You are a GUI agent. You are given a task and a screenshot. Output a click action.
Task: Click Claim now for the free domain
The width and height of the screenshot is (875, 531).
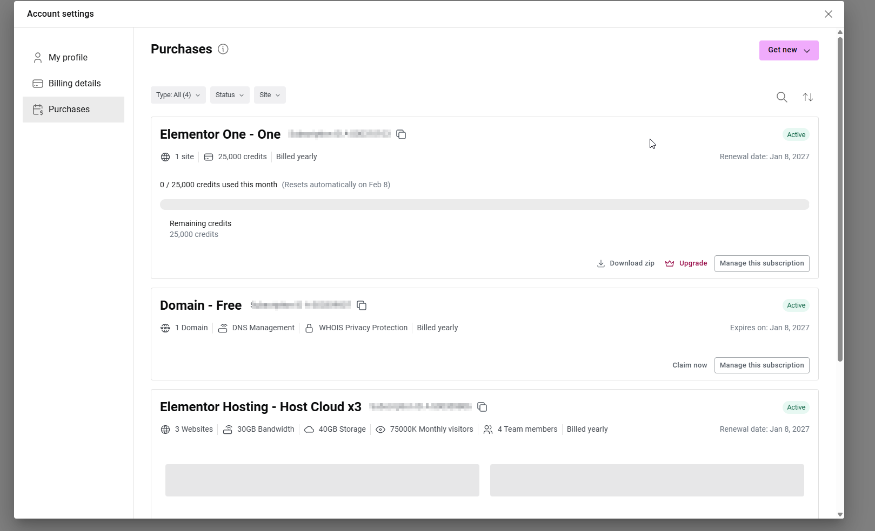tap(690, 365)
